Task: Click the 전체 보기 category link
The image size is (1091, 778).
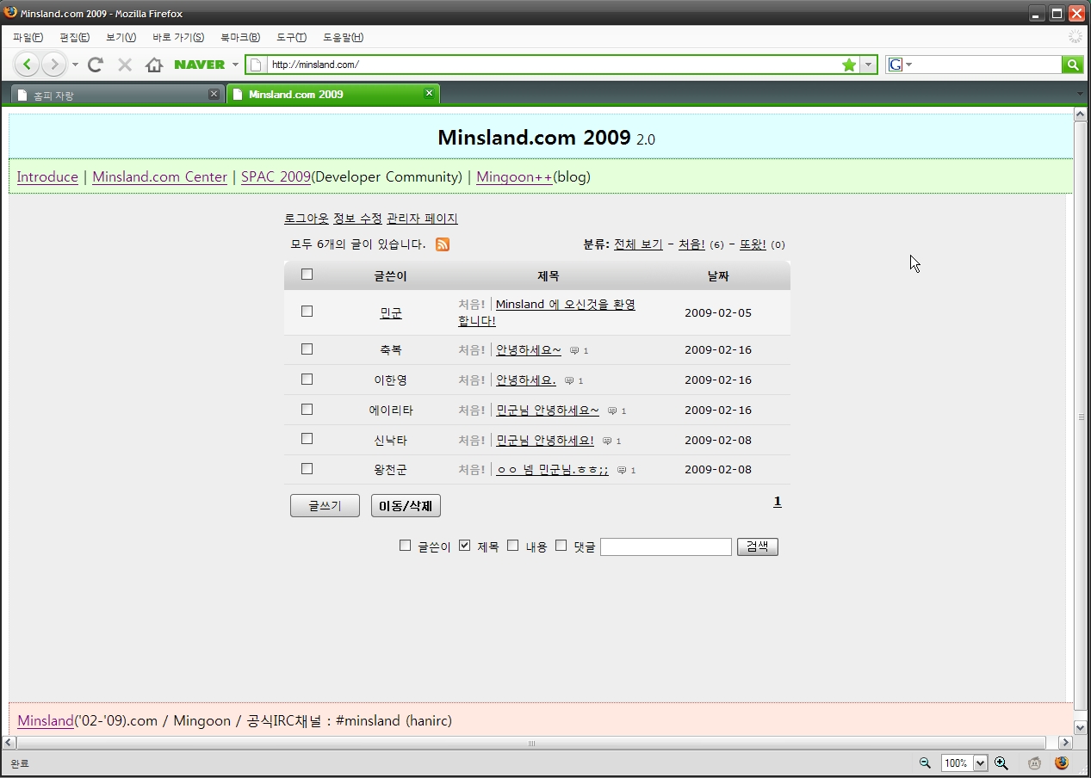Action: [638, 244]
